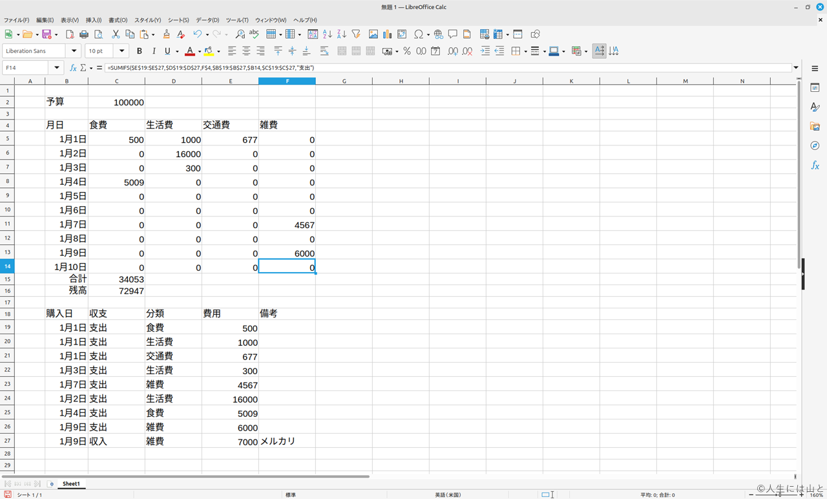827x499 pixels.
Task: Open the sidebar Gallery icon
Action: [x=815, y=126]
